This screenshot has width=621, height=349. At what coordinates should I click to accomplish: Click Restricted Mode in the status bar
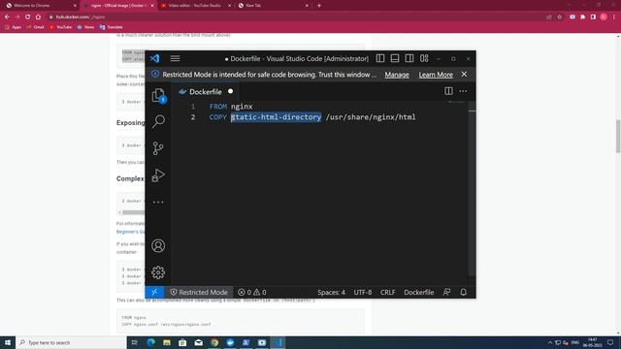(x=199, y=292)
